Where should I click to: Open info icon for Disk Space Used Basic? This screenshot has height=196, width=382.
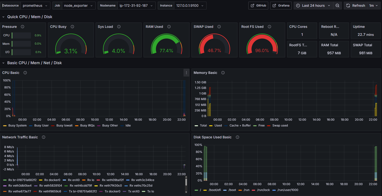(238, 137)
